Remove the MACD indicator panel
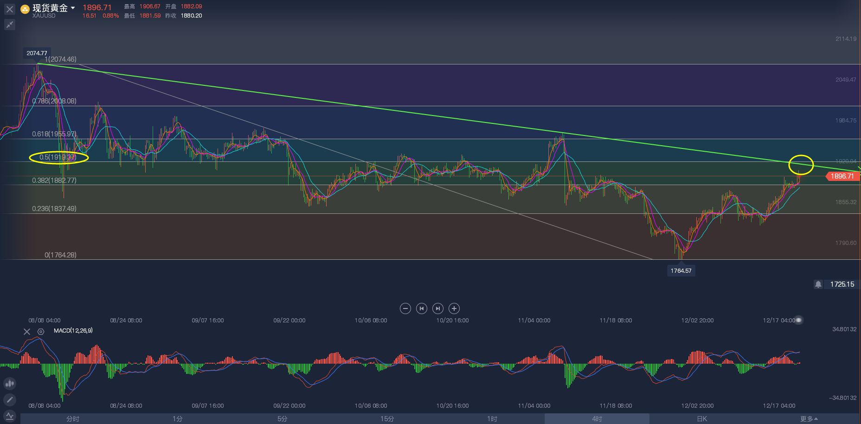Viewport: 861px width, 424px height. click(27, 331)
